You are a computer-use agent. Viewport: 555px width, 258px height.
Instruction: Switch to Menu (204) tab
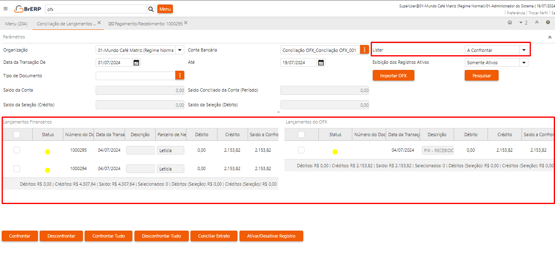pos(16,24)
